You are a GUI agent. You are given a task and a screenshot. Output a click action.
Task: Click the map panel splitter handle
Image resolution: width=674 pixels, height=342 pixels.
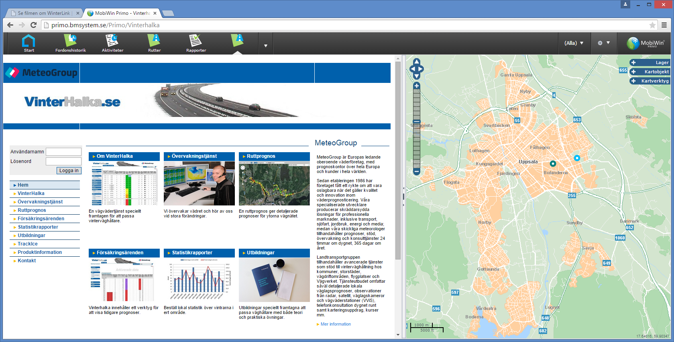(403, 196)
